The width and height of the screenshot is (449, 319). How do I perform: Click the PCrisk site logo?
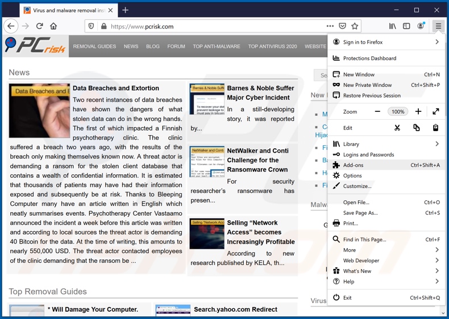click(35, 46)
